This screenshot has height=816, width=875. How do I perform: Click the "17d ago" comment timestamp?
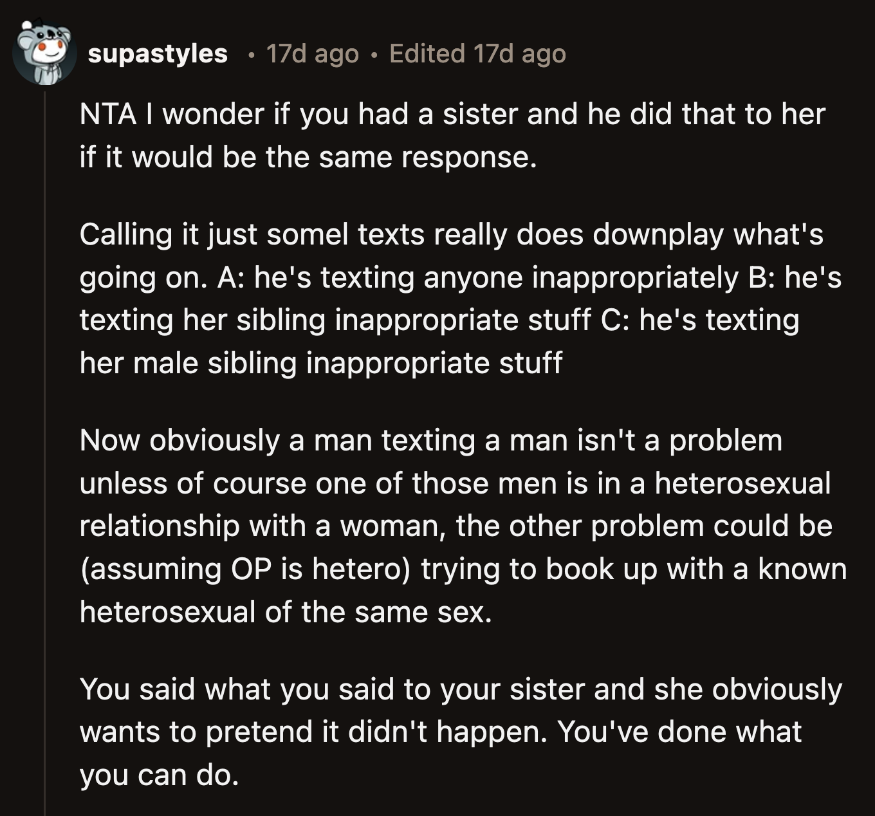point(312,53)
